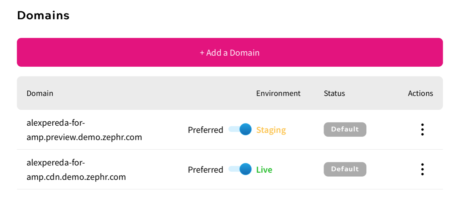This screenshot has width=456, height=204.
Task: Click the orange Staging environment label
Action: coord(271,130)
